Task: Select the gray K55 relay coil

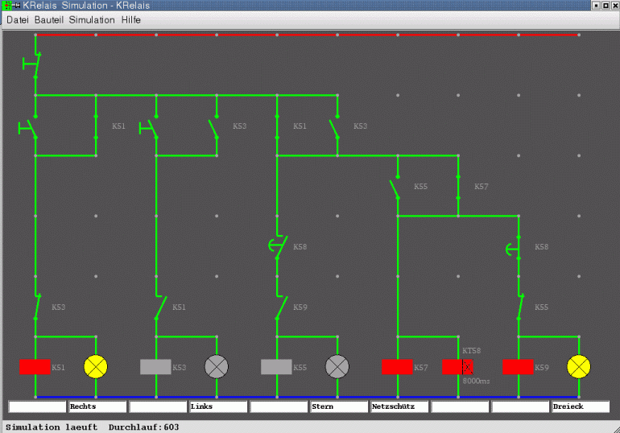Action: click(276, 367)
